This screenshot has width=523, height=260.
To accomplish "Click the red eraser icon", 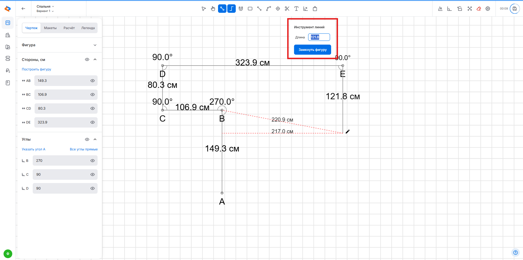I will (x=479, y=9).
